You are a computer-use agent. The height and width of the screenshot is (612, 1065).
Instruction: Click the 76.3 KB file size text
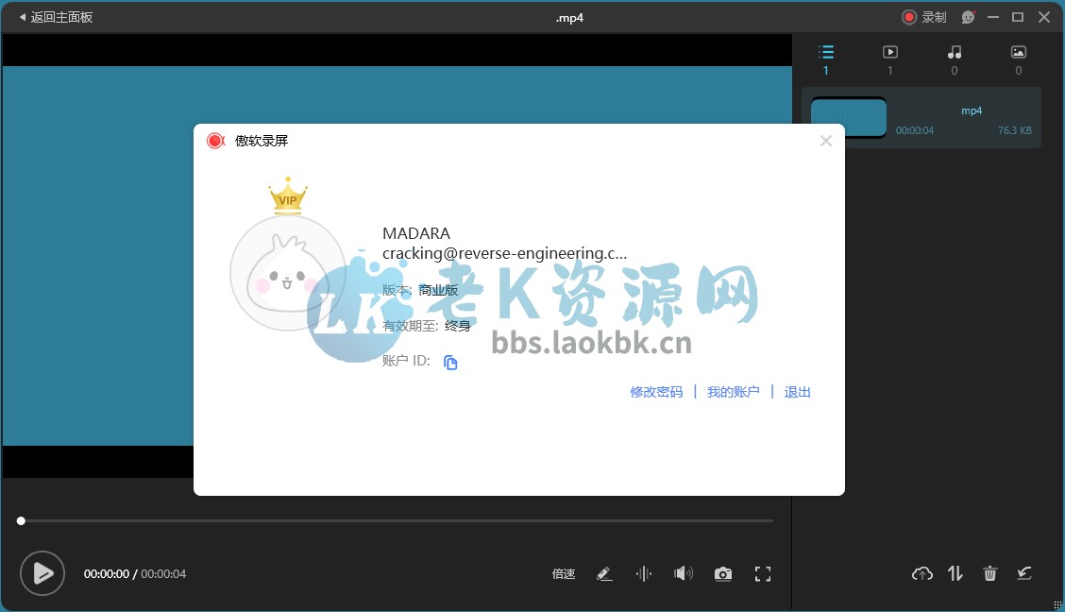(1014, 130)
